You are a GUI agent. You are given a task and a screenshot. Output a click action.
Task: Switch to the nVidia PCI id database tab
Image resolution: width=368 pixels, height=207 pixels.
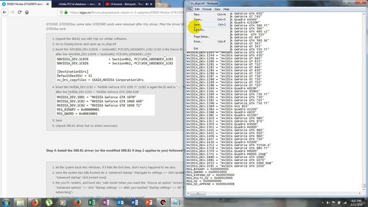[x=78, y=4]
